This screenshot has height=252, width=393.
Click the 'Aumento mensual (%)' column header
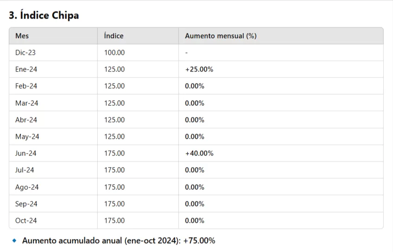221,36
